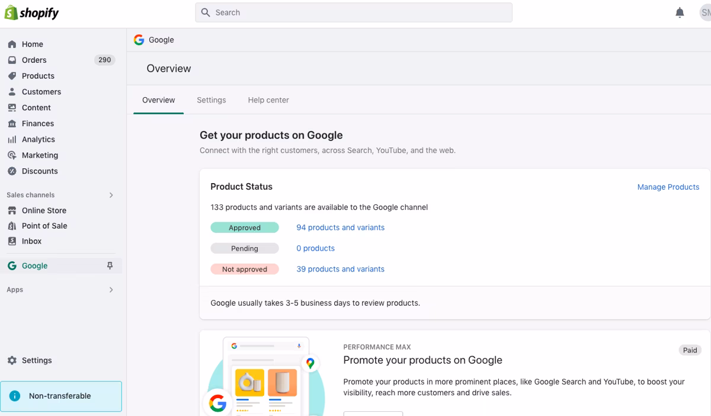The image size is (711, 416).
Task: Expand the Sales channels section
Action: point(111,195)
